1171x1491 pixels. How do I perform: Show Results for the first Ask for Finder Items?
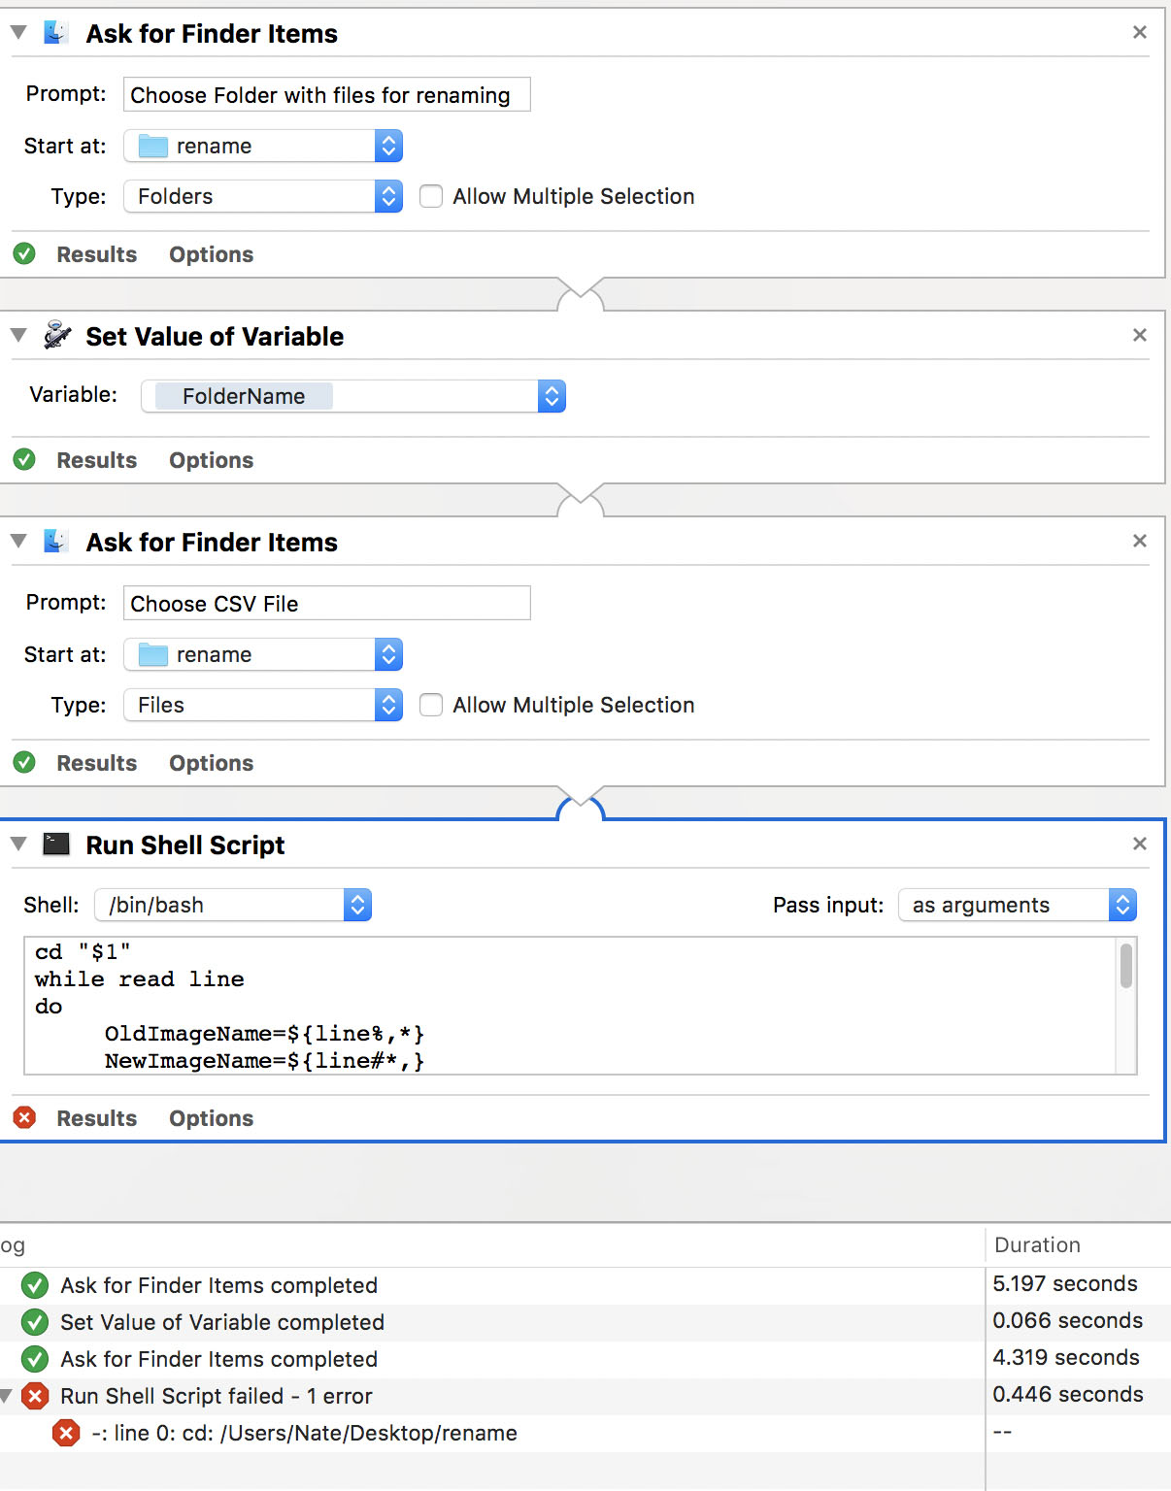(96, 254)
